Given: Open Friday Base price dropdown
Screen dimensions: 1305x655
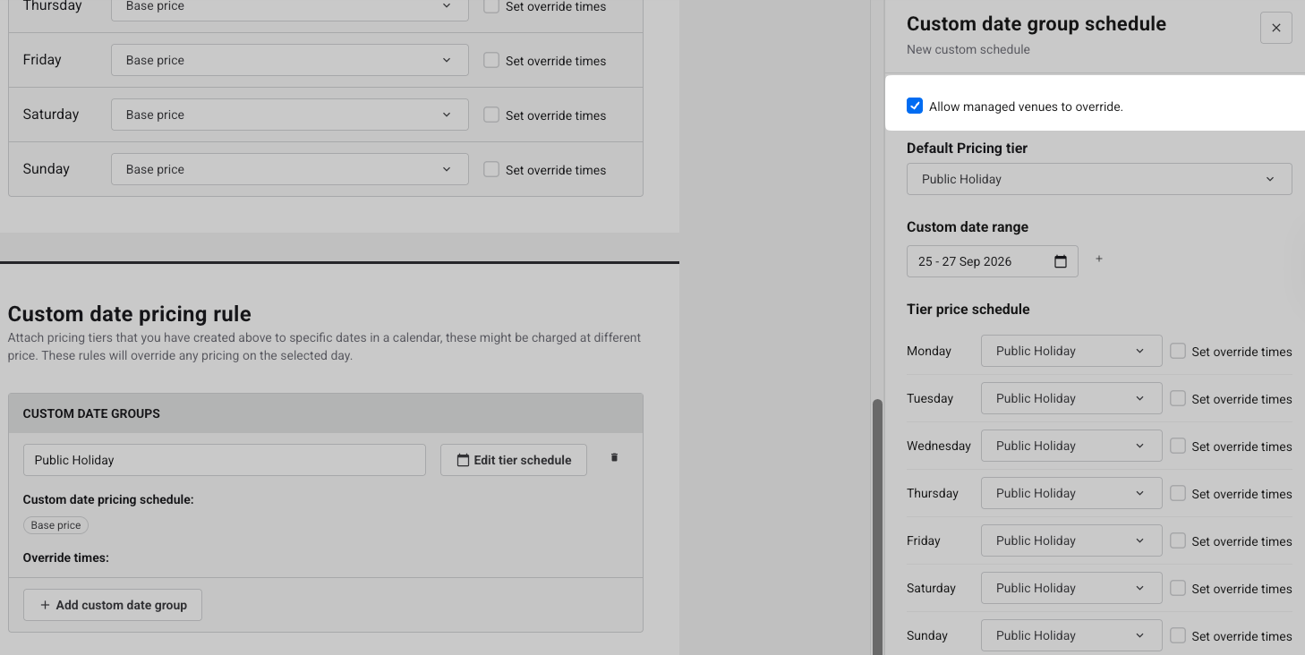Looking at the screenshot, I should click(x=290, y=60).
